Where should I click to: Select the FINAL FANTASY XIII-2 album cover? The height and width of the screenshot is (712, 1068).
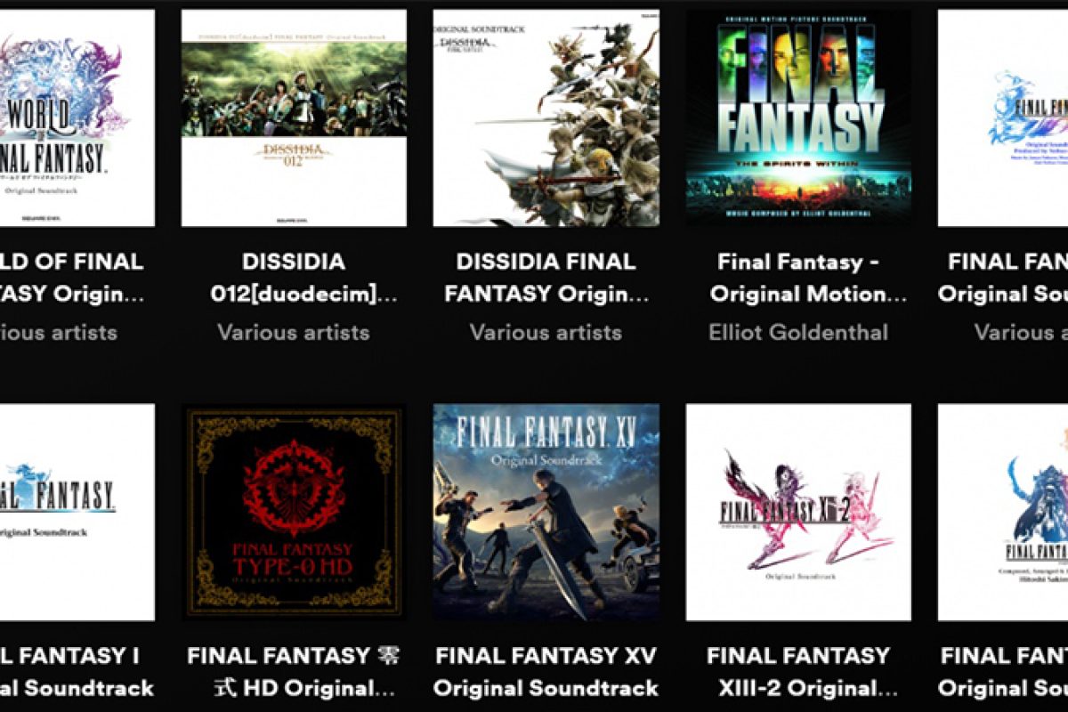[x=798, y=512]
